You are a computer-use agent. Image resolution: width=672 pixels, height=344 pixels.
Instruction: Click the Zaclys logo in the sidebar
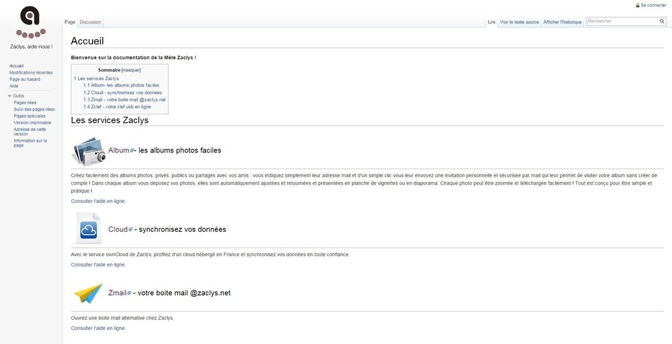pyautogui.click(x=31, y=22)
